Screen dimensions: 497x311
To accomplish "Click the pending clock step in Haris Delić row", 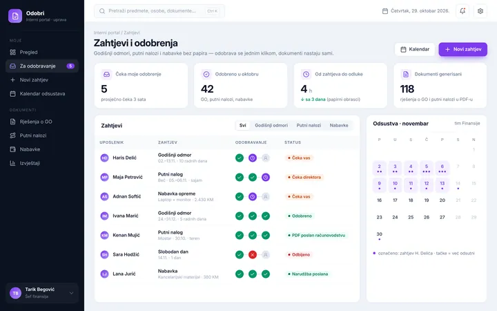I will pyautogui.click(x=253, y=158).
